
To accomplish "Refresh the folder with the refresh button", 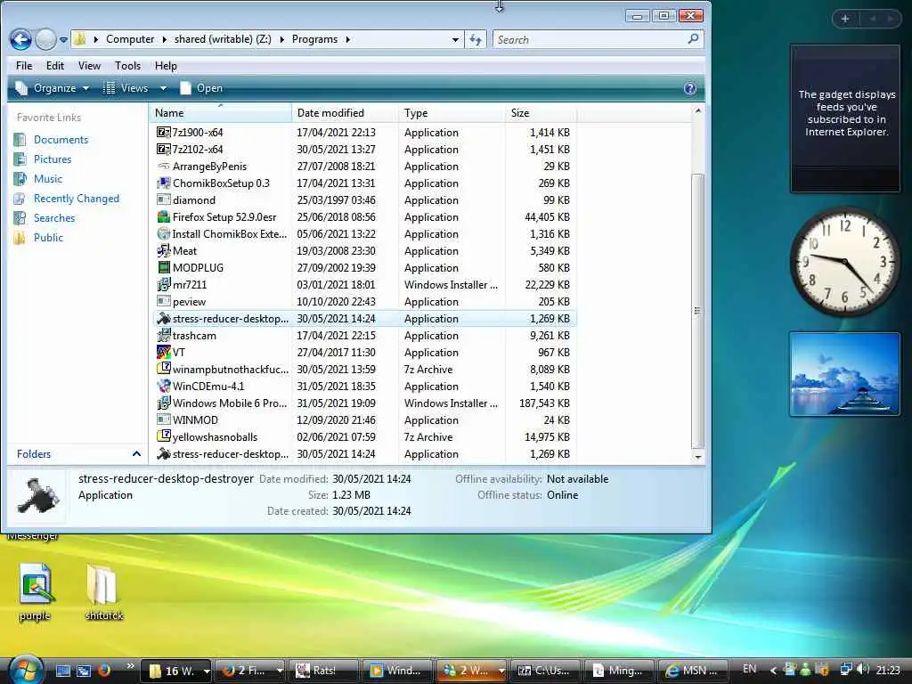I will click(x=476, y=39).
